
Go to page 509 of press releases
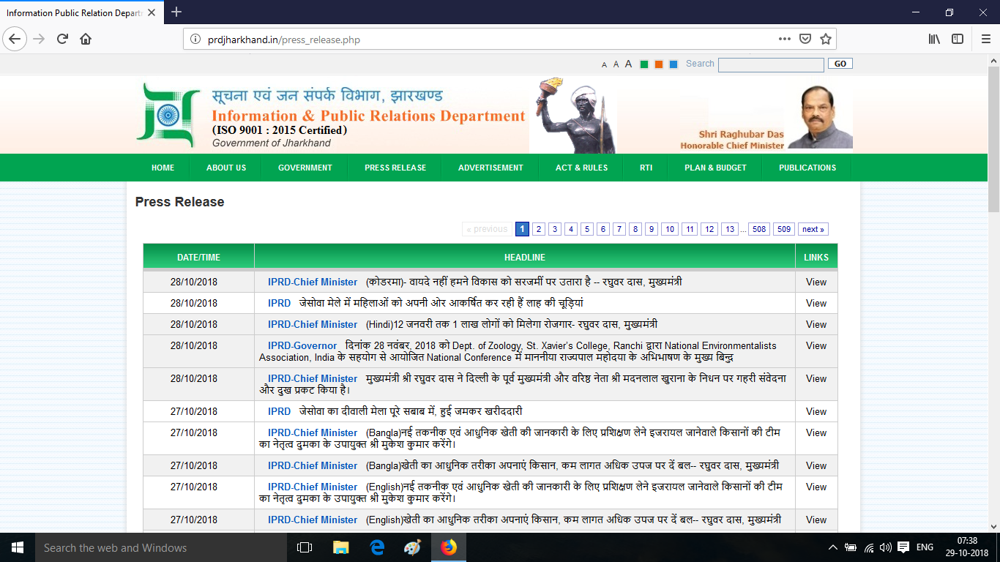pyautogui.click(x=784, y=229)
